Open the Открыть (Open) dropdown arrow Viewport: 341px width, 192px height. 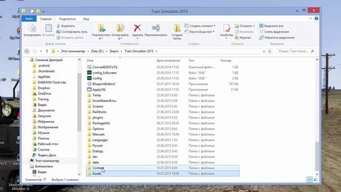point(254,26)
